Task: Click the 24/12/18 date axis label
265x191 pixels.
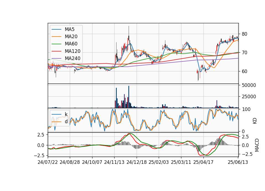Action: click(x=137, y=162)
